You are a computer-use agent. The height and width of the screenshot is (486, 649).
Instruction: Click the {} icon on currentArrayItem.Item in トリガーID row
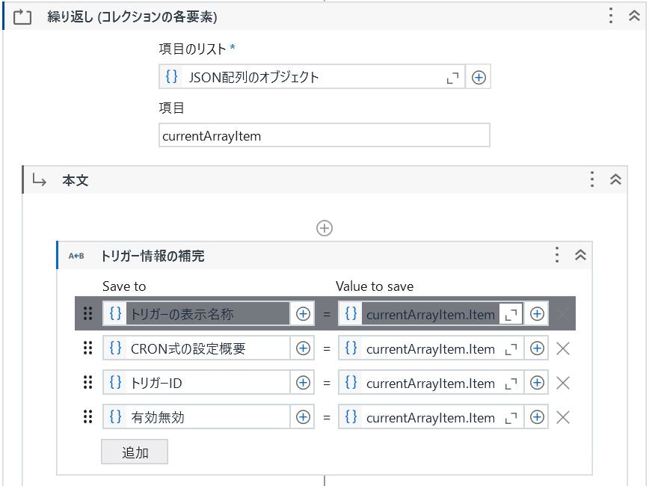click(x=350, y=382)
